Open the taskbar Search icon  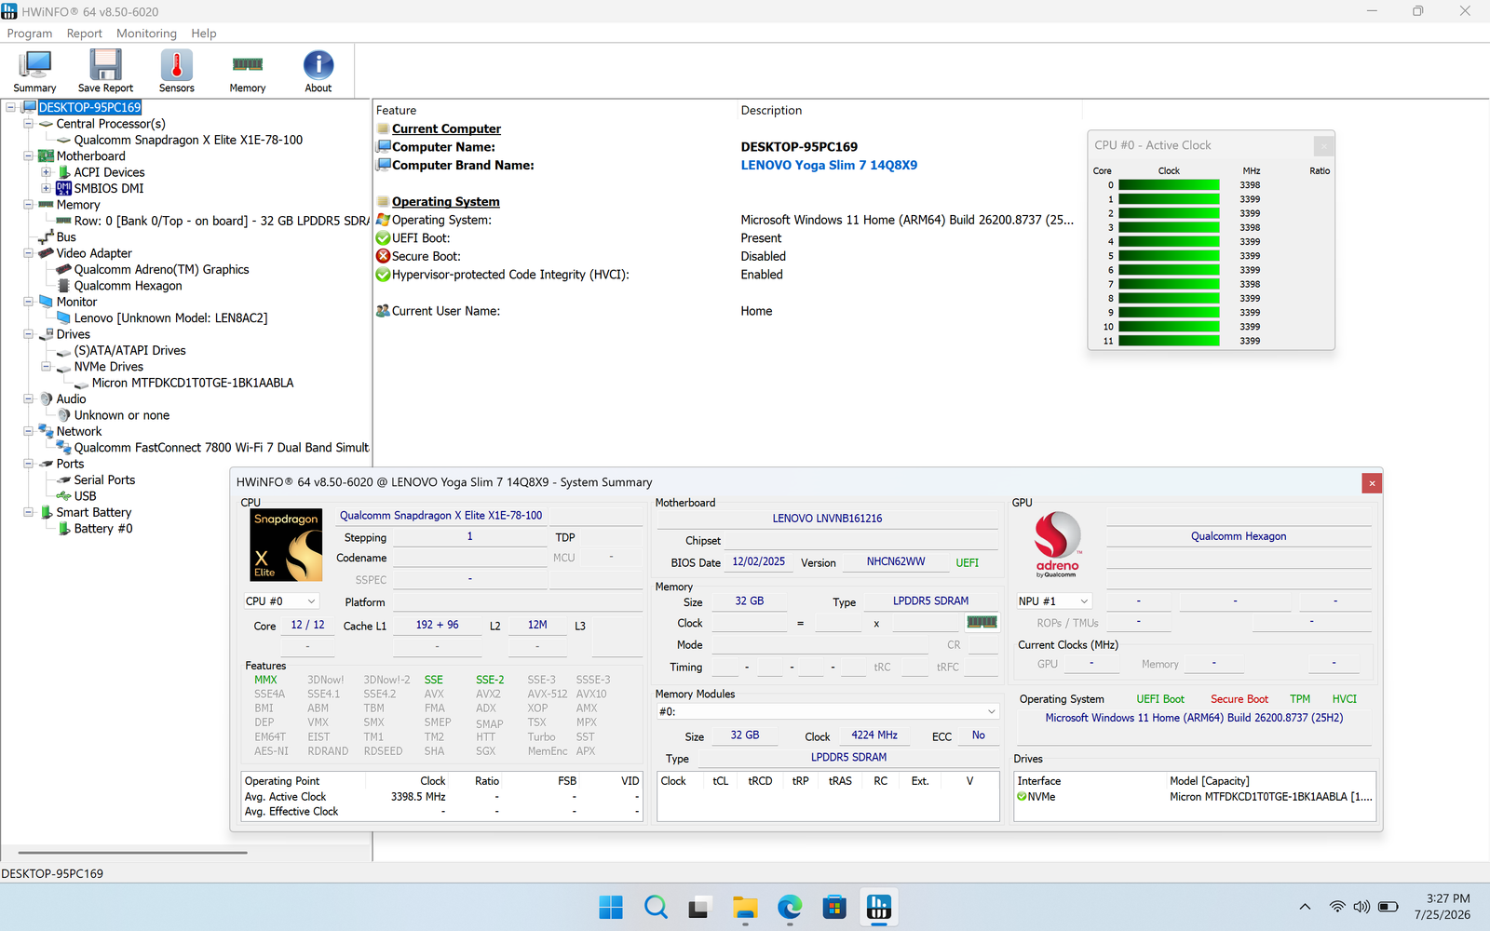(656, 907)
